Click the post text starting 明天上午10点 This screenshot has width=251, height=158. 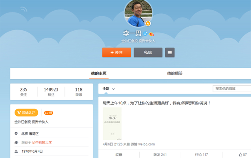coord(156,103)
